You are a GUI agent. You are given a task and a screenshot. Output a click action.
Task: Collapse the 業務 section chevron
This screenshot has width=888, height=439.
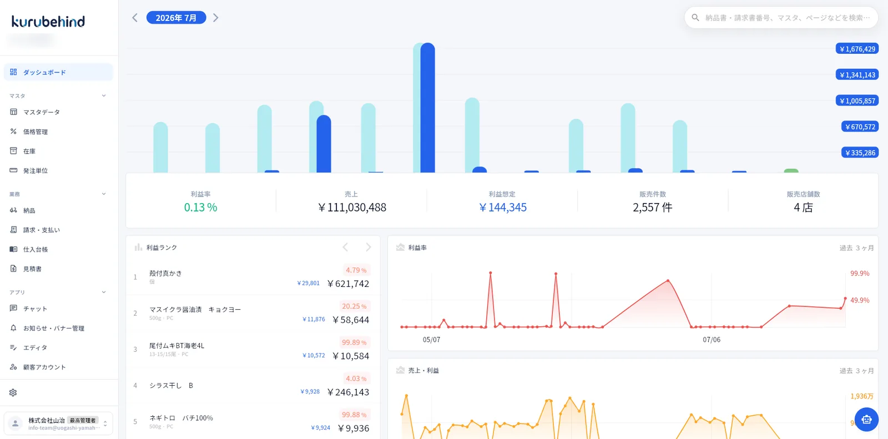[x=104, y=194]
